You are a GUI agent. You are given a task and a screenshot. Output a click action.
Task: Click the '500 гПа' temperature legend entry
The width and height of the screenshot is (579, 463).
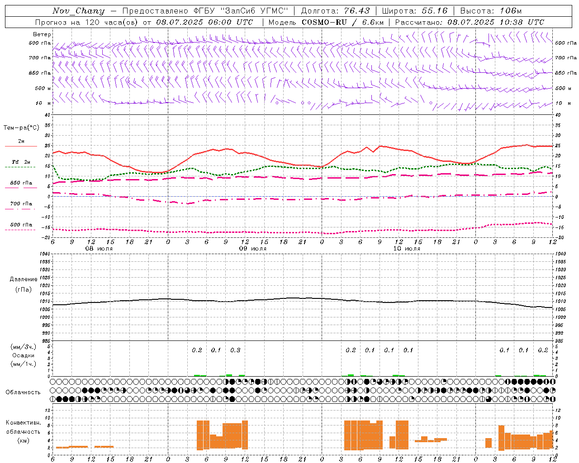click(x=21, y=225)
